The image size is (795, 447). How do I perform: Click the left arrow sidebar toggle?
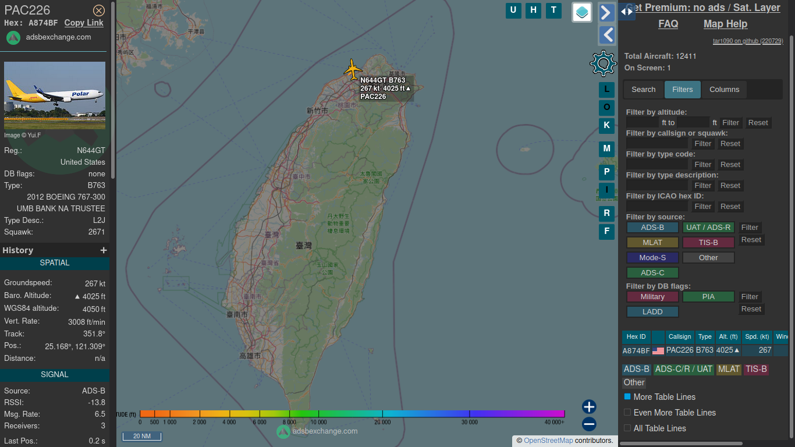607,36
